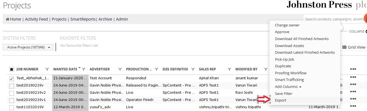
Task: Open filter icon on Sales Rep column
Action: pos(229,69)
